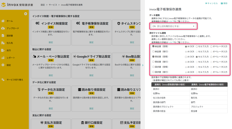Open ホーム in the sidebar menu
Viewport: 232px width, 129px height.
coord(10,21)
